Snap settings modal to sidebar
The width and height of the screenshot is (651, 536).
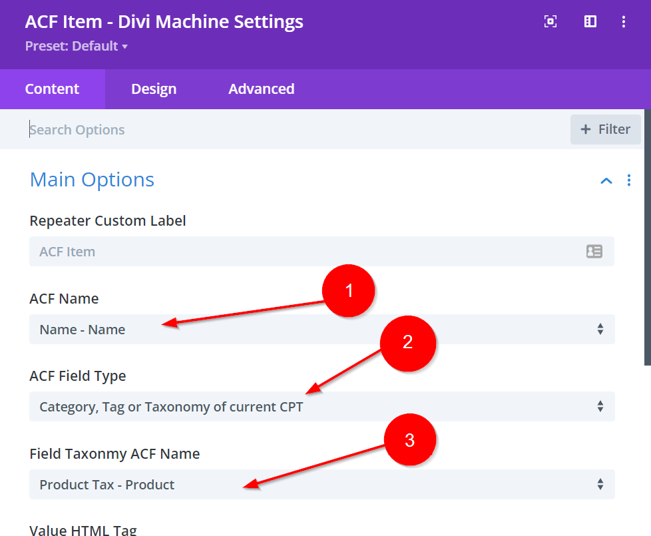pos(590,22)
